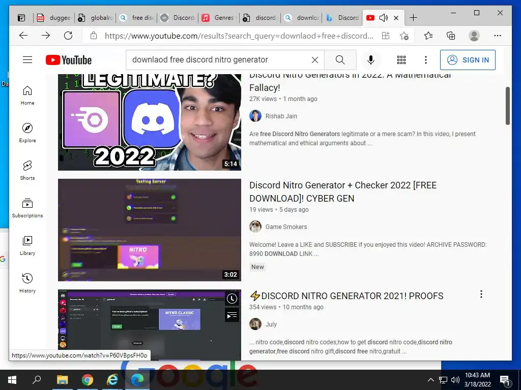
Task: Click the address bar URL
Action: point(239,36)
